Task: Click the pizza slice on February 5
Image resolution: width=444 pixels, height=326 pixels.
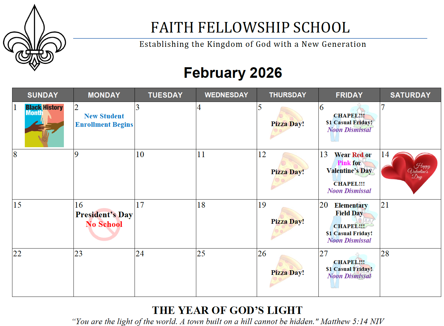Action: click(x=286, y=123)
